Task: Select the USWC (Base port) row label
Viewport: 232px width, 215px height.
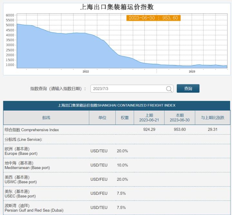Action: click(21, 179)
